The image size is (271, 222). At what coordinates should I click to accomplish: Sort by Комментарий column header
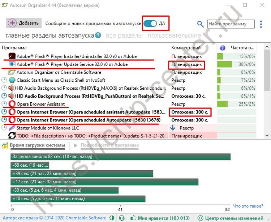pos(186,48)
